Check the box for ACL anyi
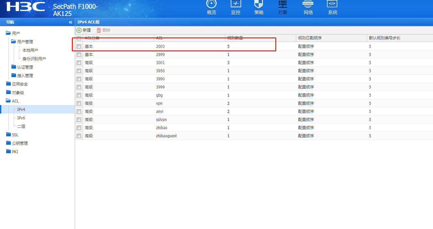433x229 pixels. [79, 112]
